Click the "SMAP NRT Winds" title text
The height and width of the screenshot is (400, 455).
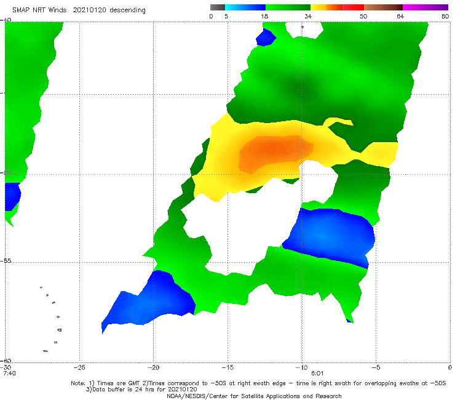click(39, 10)
